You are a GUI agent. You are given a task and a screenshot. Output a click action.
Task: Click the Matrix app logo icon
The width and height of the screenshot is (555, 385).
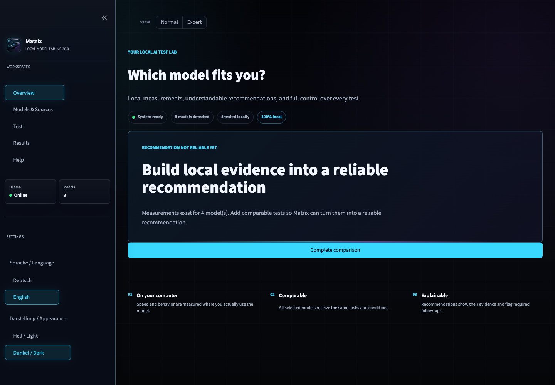coord(14,45)
